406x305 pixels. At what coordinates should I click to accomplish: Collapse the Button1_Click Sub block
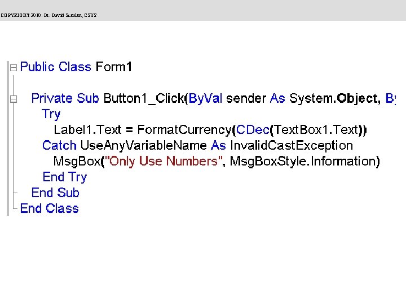13,99
